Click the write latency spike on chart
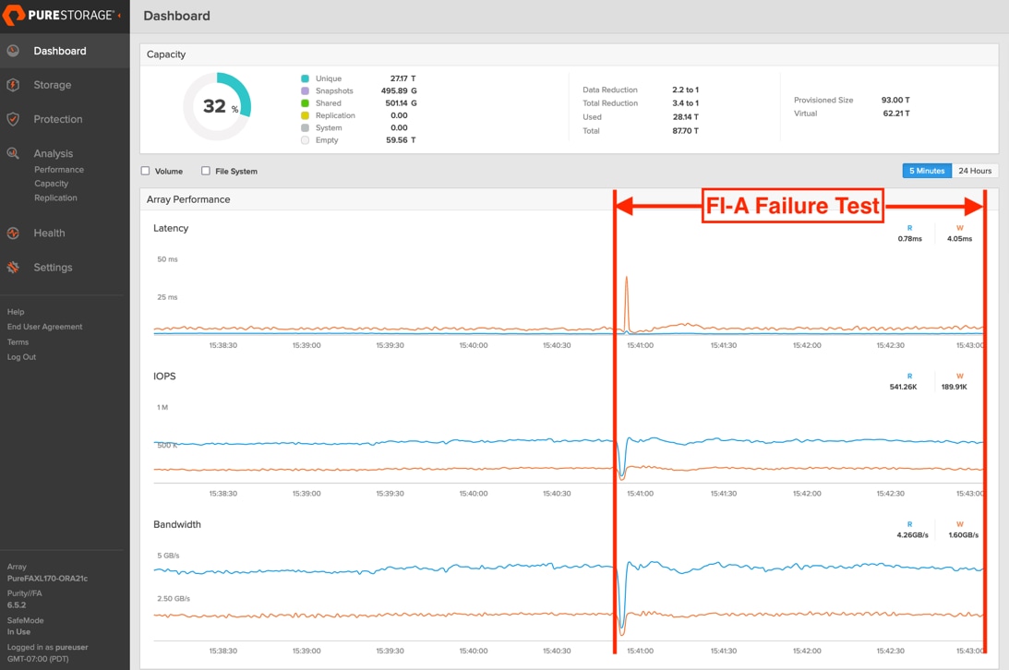The image size is (1009, 670). click(x=627, y=279)
